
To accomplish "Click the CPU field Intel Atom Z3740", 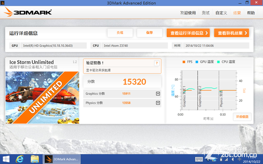I will click(134, 46).
